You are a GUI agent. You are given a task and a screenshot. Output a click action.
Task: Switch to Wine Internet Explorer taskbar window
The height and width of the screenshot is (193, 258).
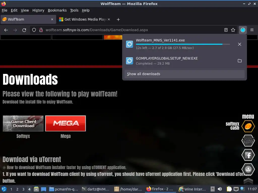point(192,189)
